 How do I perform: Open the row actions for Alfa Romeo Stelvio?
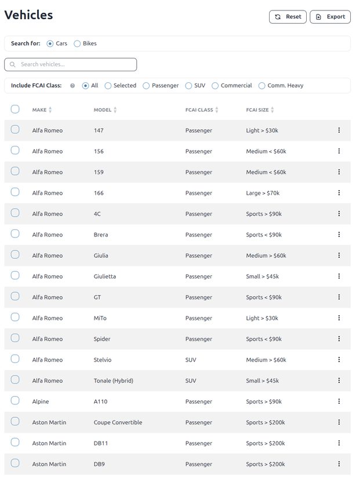[339, 360]
